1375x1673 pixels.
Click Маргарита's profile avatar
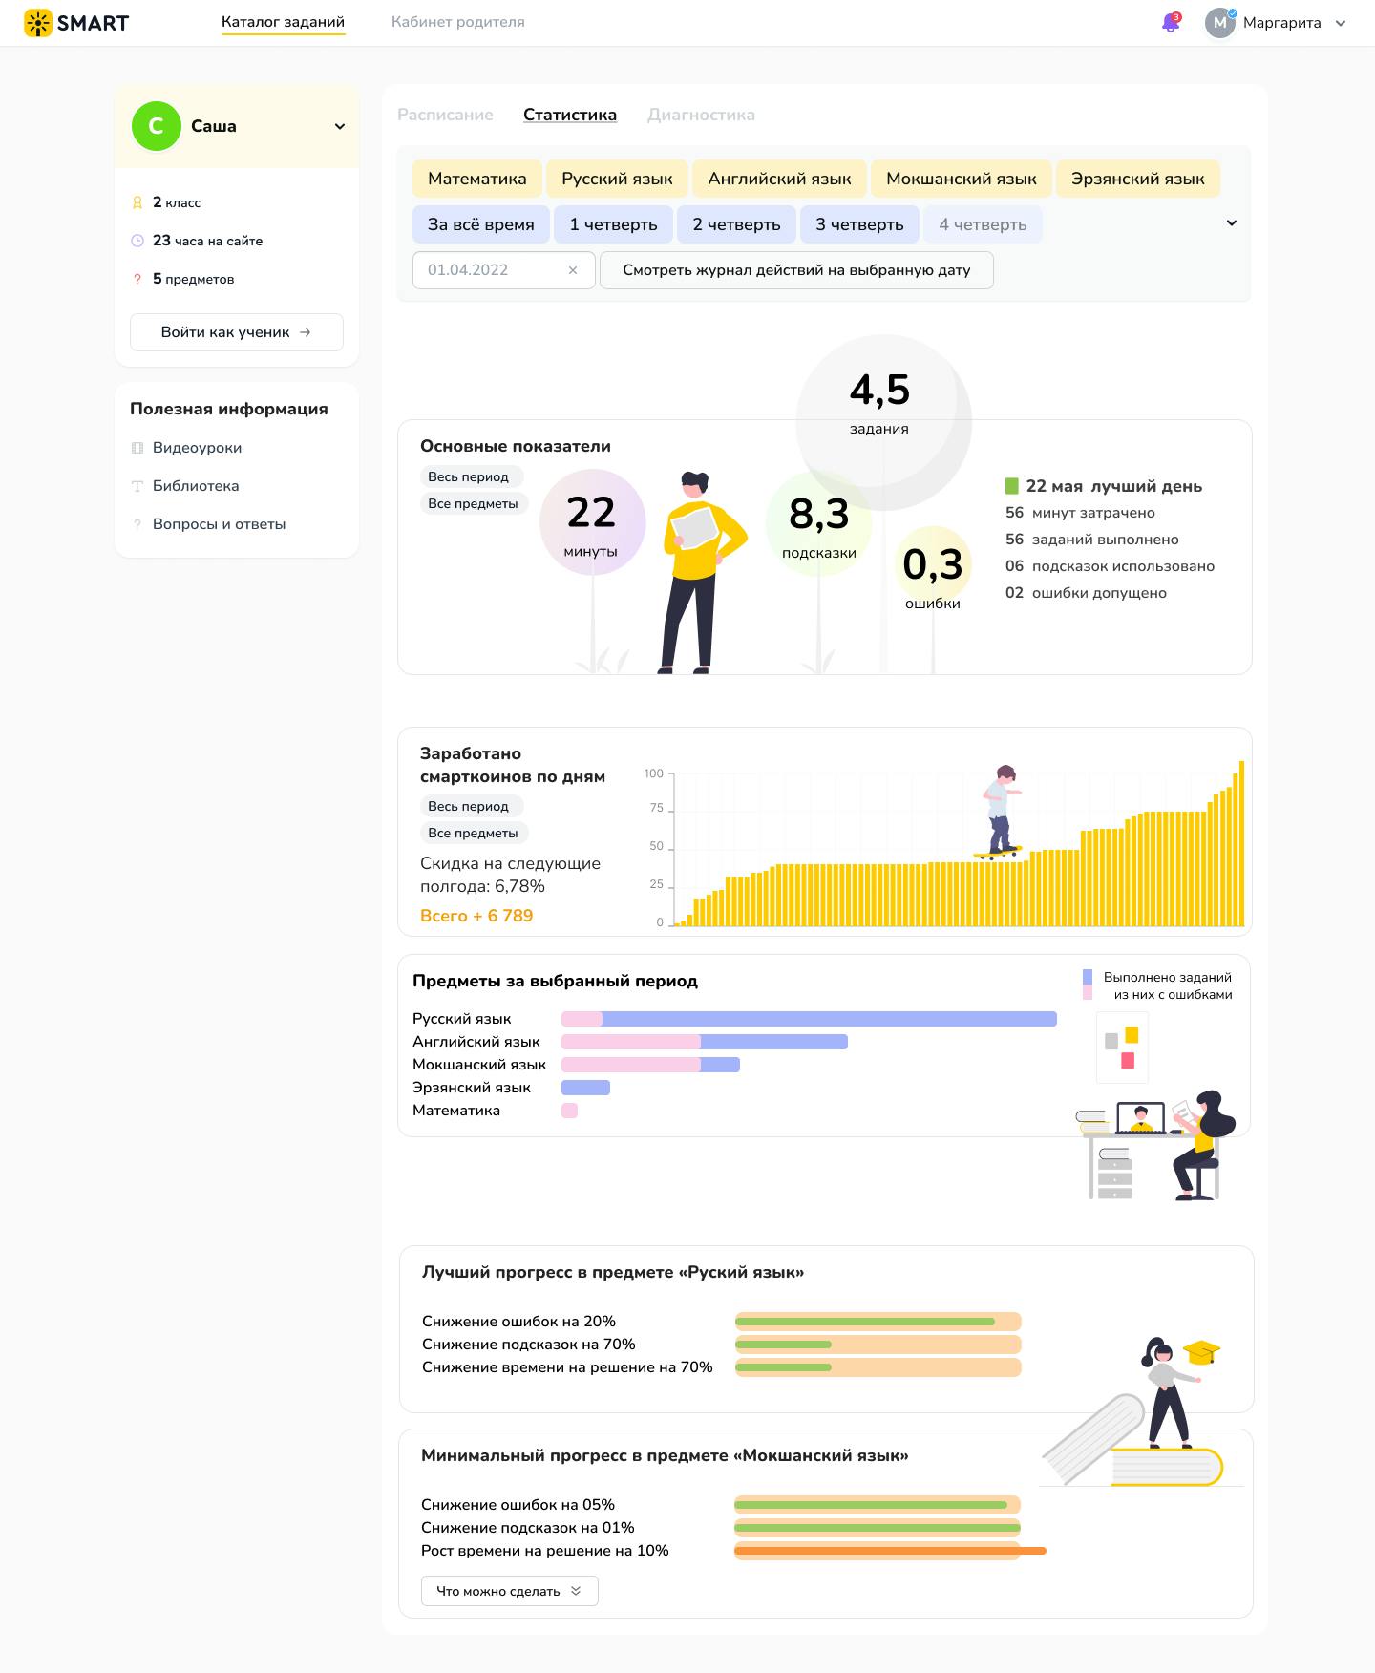1220,23
